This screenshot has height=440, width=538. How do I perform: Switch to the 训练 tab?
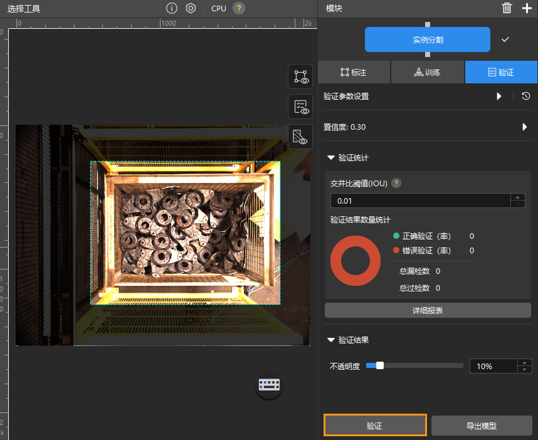(427, 72)
